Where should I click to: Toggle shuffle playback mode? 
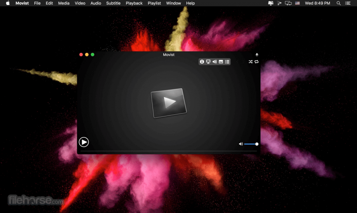pyautogui.click(x=250, y=62)
